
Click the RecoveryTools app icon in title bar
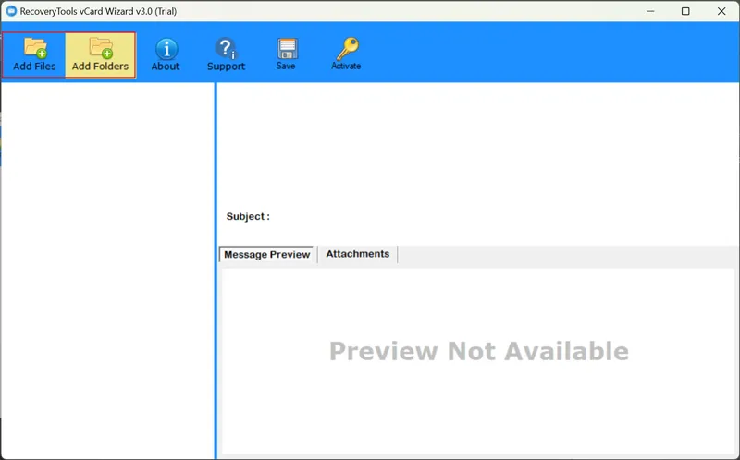pyautogui.click(x=11, y=11)
